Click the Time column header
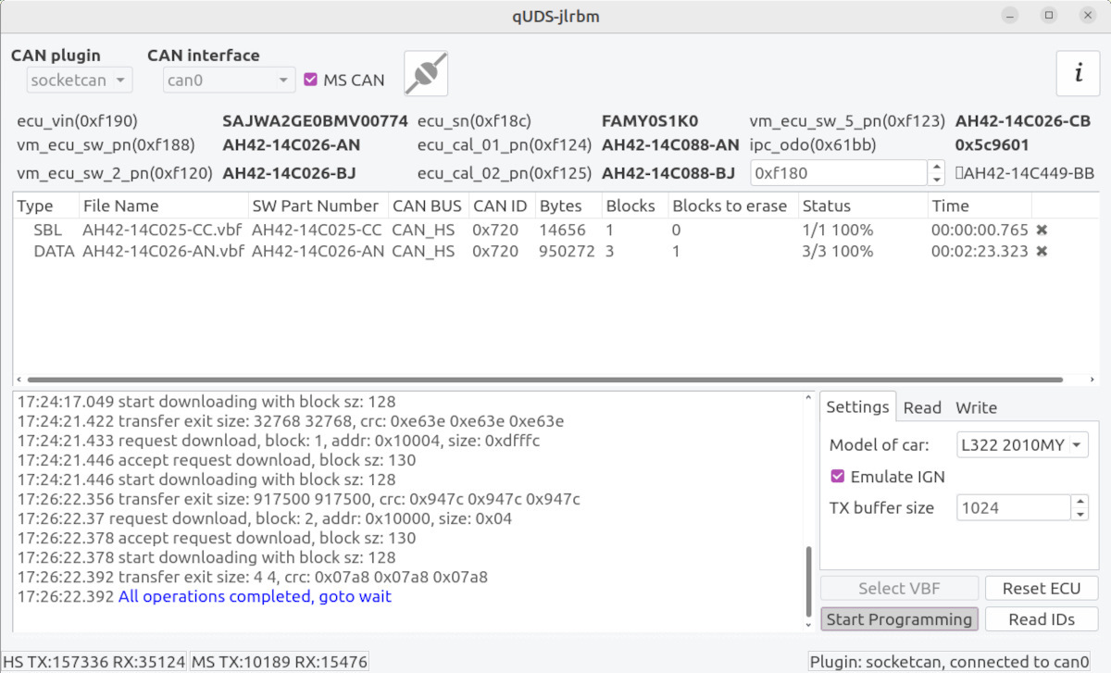The height and width of the screenshot is (673, 1111). pyautogui.click(x=980, y=206)
